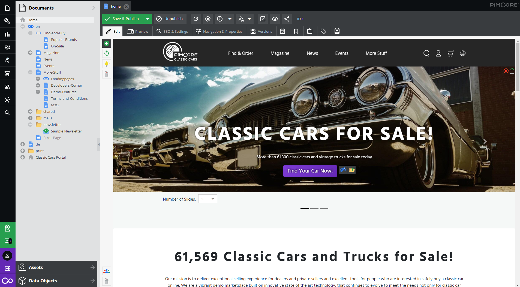The width and height of the screenshot is (520, 287).
Task: Open the shopping cart icon in left sidebar
Action: [x=7, y=73]
